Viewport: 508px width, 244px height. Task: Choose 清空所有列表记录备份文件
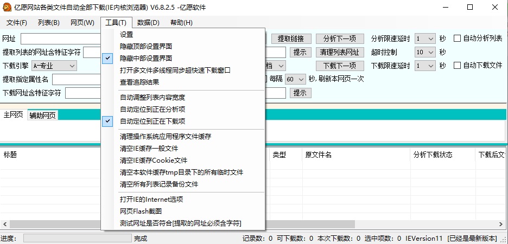[183, 184]
